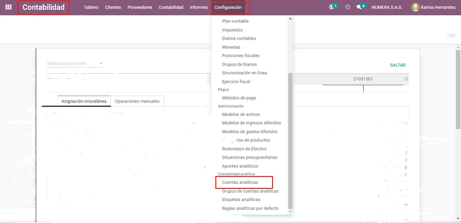Switch to Operaciones manuales tab
Viewport: 461px width, 223px height.
[x=137, y=101]
